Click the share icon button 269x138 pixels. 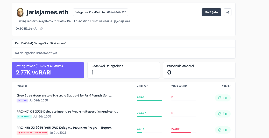[x=228, y=12]
